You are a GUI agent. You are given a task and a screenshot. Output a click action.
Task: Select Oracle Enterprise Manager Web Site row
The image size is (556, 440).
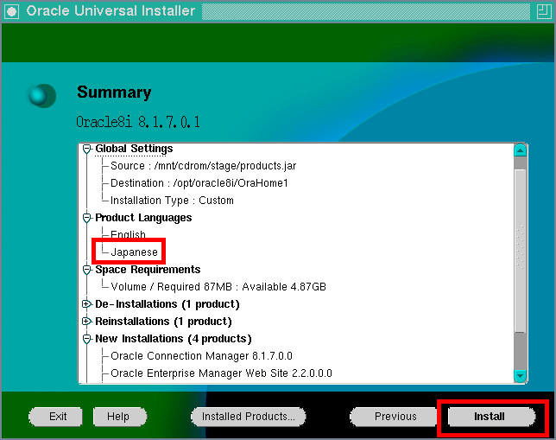221,373
